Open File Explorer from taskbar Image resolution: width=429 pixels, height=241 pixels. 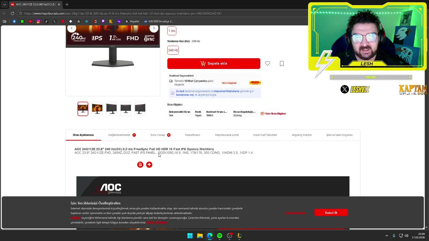[200, 236]
